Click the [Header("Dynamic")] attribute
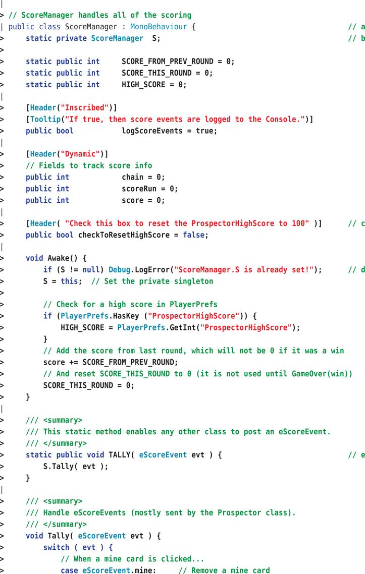 (x=67, y=154)
